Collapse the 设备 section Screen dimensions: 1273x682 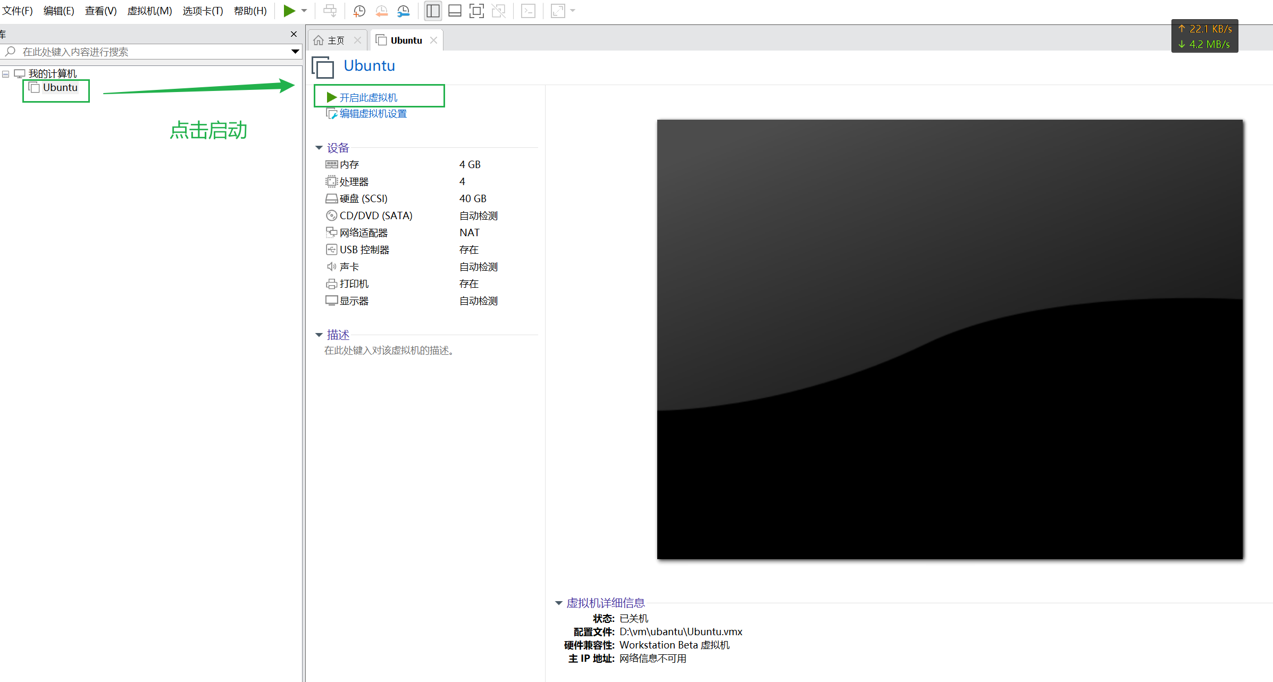[319, 148]
